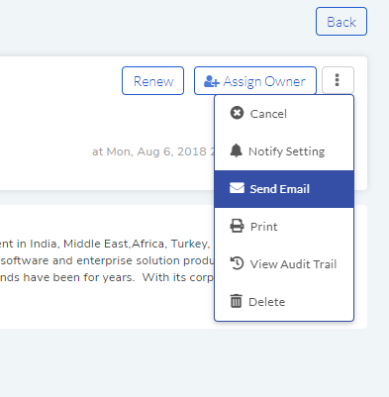Click the bell notification icon
389x397 pixels.
pyautogui.click(x=236, y=150)
